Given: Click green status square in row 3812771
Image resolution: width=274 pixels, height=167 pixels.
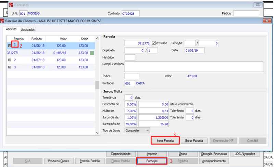Looking at the screenshot, I should pyautogui.click(x=92, y=53).
